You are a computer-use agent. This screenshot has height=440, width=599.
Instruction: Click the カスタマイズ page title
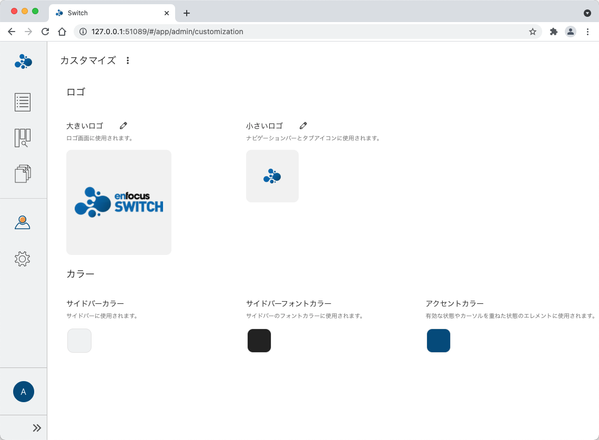tap(88, 60)
